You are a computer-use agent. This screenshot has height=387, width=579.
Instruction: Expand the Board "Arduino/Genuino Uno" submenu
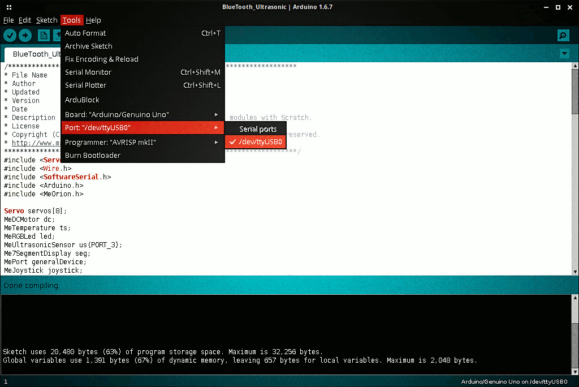click(142, 115)
